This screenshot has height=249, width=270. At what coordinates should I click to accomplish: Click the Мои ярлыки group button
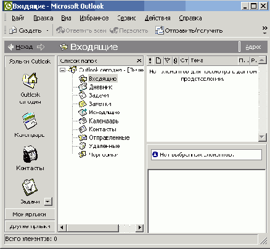[x=30, y=214]
